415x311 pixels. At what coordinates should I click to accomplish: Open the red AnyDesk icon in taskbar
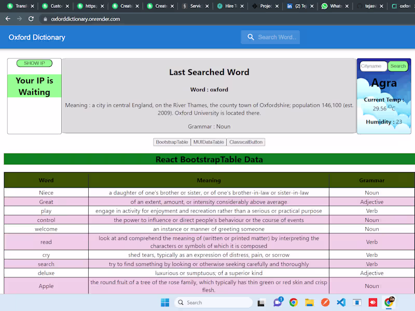point(373,302)
